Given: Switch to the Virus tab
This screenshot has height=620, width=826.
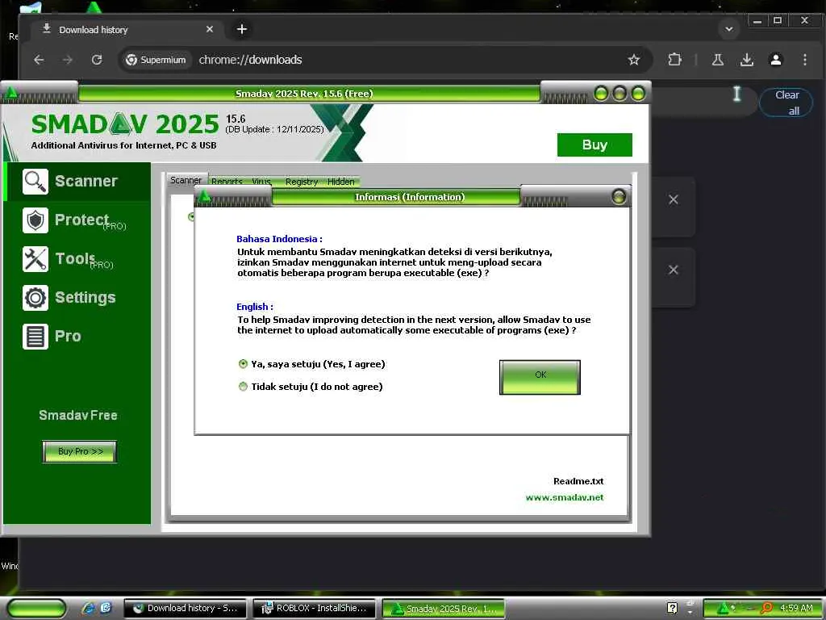Looking at the screenshot, I should [261, 182].
